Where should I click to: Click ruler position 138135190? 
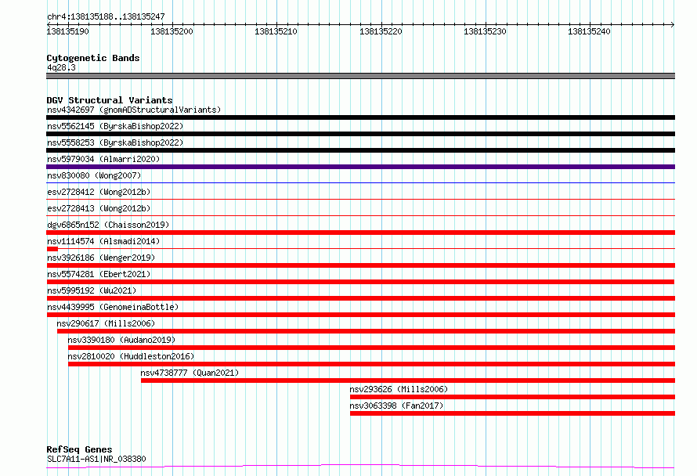pos(67,31)
